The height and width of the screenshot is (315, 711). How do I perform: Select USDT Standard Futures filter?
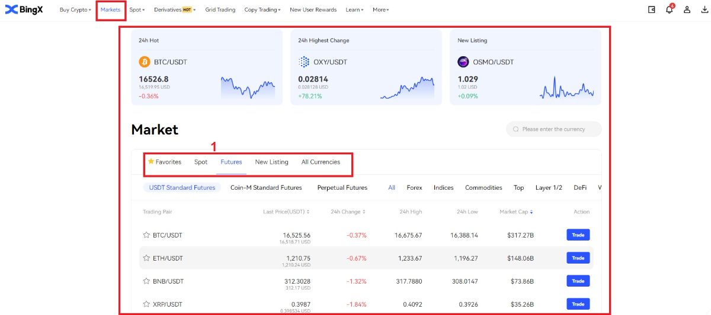(182, 187)
